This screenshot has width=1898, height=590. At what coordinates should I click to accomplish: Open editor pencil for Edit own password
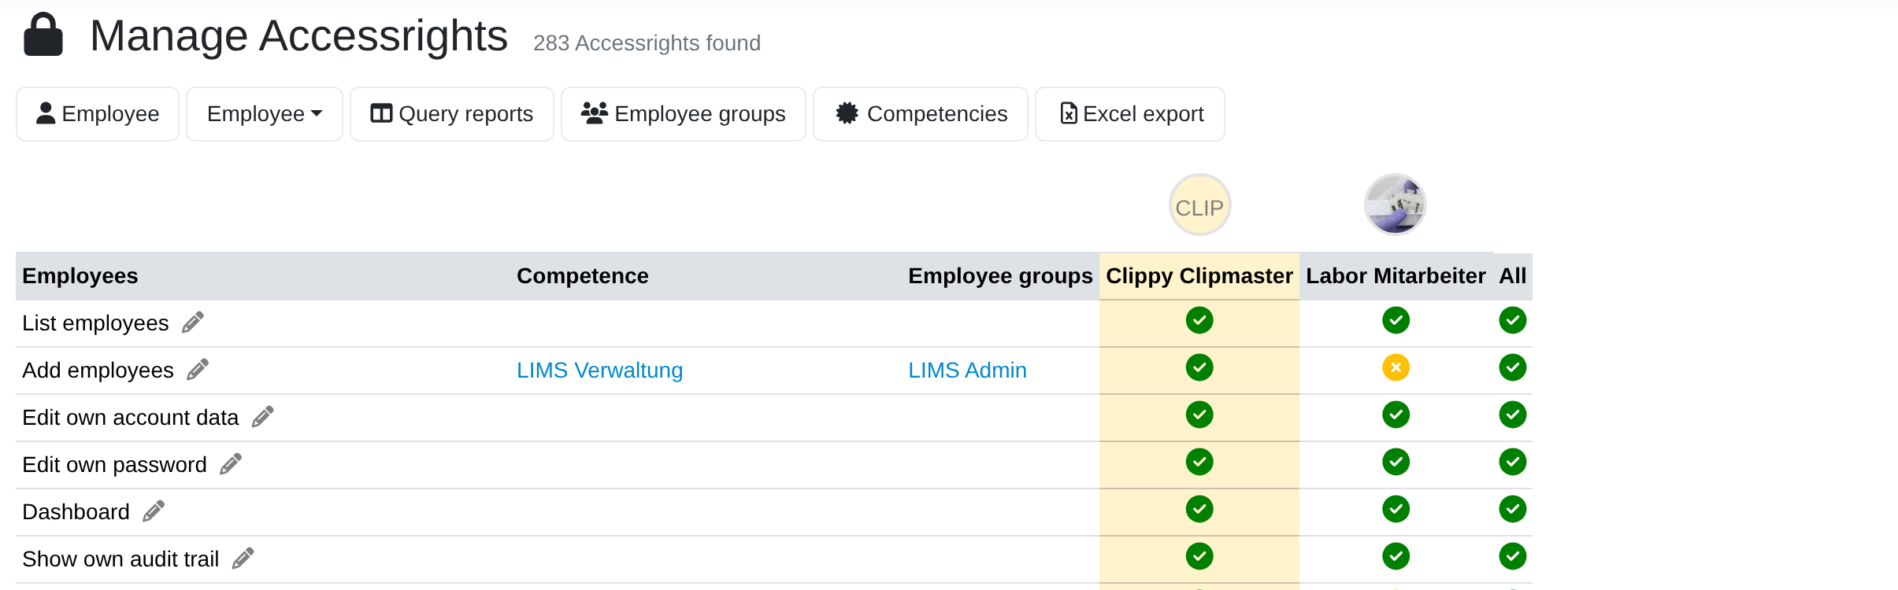tap(231, 464)
